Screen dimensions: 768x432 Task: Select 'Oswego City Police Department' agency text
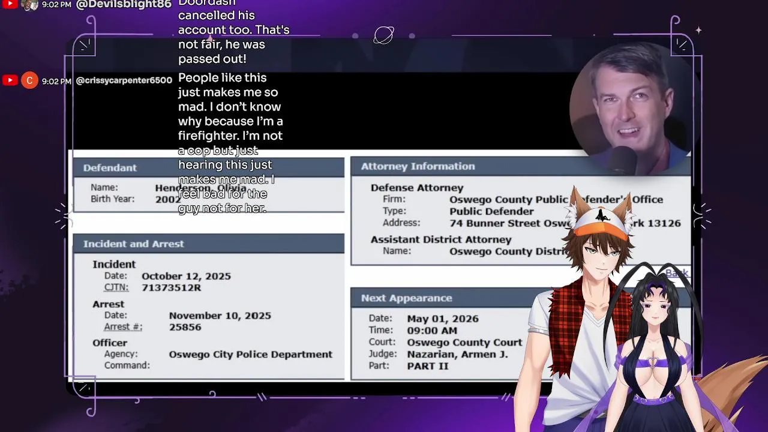tap(250, 355)
